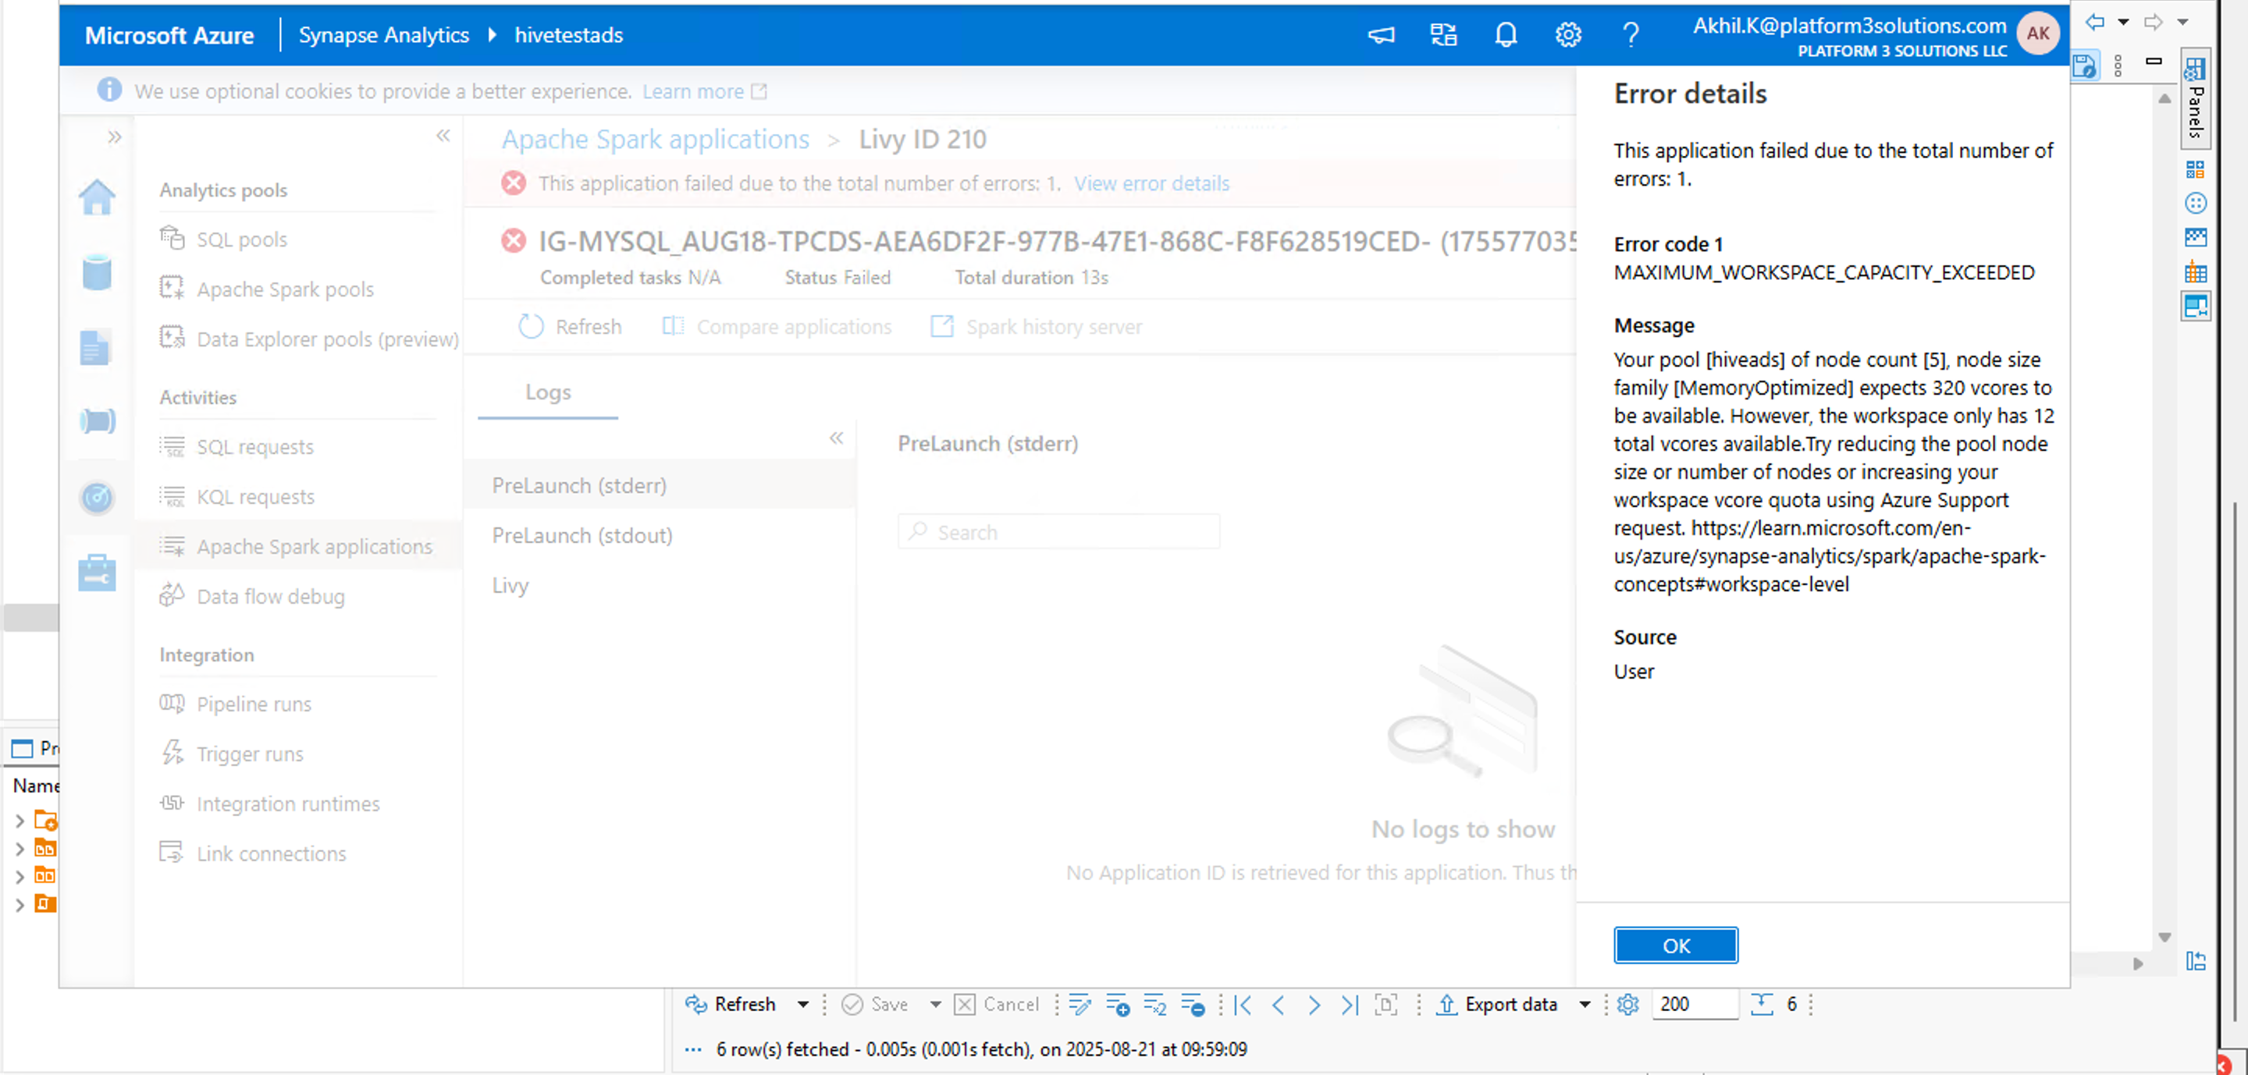This screenshot has height=1075, width=2248.
Task: Select PreLaunch (stderr) log
Action: 660,484
